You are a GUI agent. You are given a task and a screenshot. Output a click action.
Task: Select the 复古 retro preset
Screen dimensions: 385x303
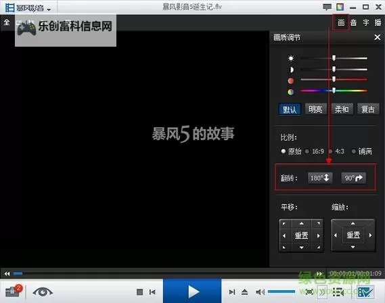(x=368, y=109)
